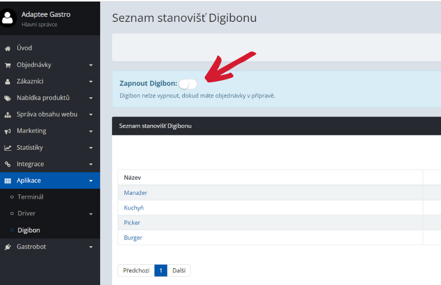Click the user avatar icon
Viewport: 441px width, 285px height.
tap(7, 18)
